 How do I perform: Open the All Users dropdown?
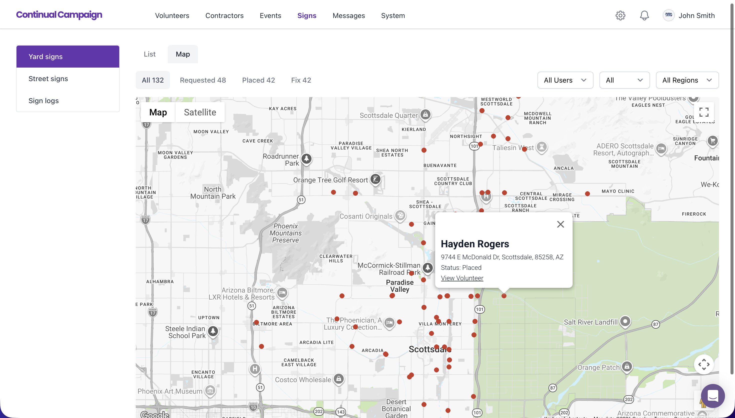[565, 80]
